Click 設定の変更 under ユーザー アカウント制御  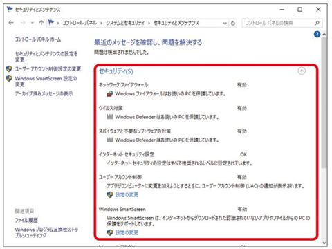coord(127,195)
